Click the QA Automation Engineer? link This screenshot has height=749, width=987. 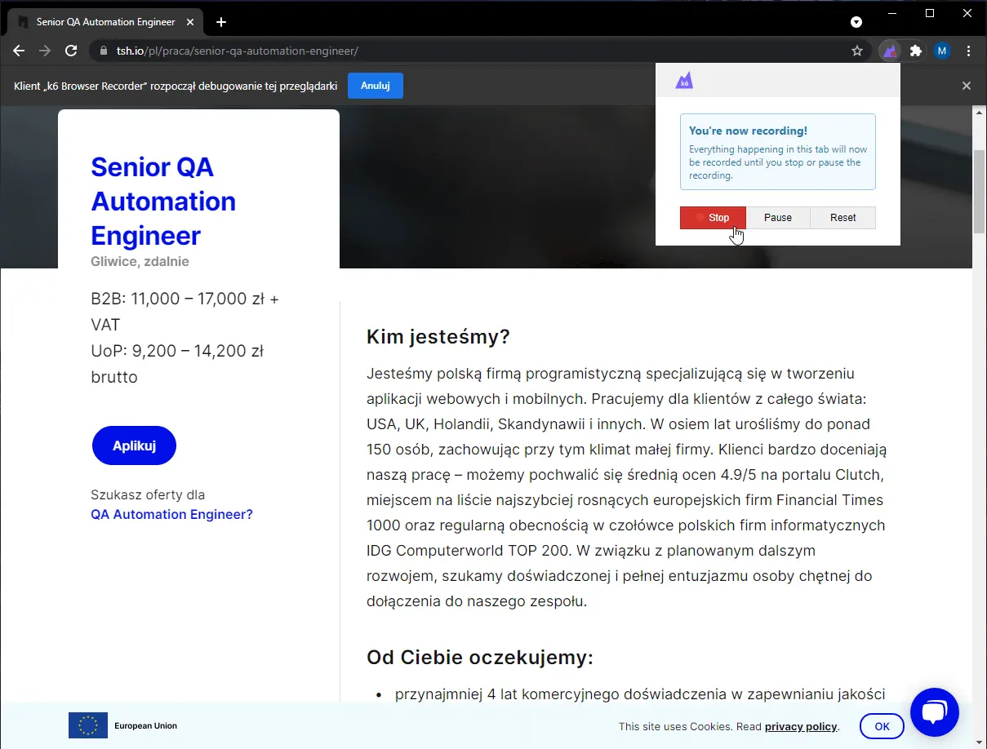point(171,514)
